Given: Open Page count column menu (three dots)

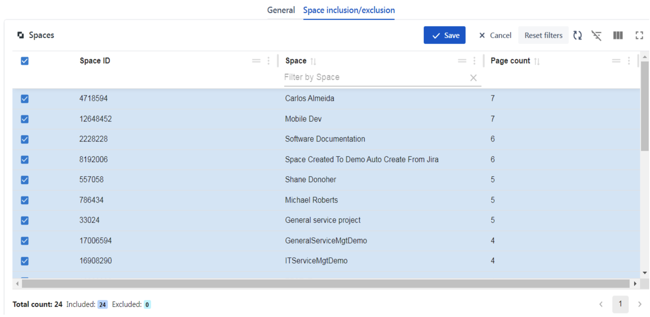Looking at the screenshot, I should point(629,61).
